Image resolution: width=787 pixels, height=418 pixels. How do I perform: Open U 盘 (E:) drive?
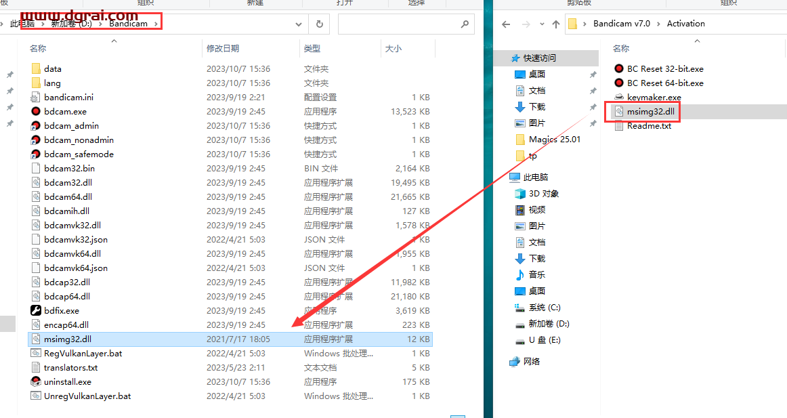(x=545, y=340)
